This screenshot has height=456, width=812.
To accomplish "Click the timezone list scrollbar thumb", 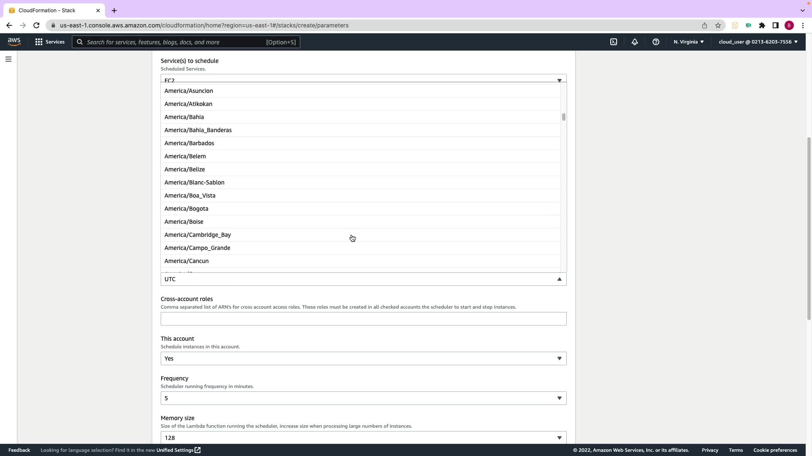I will pos(563,117).
